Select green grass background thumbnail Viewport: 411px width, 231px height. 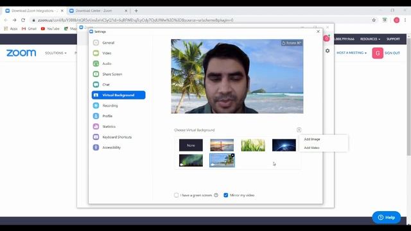point(253,145)
